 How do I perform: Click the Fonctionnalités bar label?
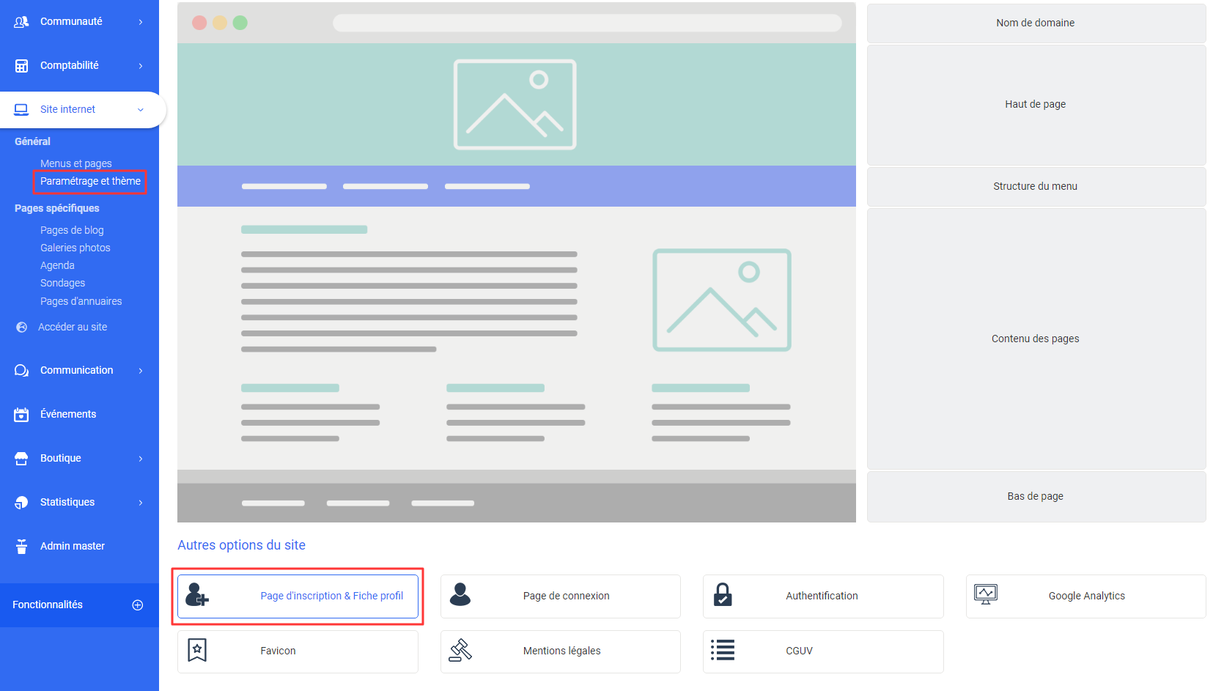[x=48, y=605]
